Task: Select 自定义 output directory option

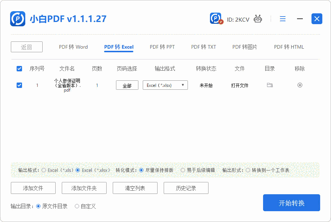Action: [77, 206]
